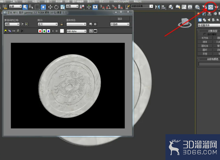The width and height of the screenshot is (220, 160).
Task: Open the Modify panel tab icon
Action: 204,13
